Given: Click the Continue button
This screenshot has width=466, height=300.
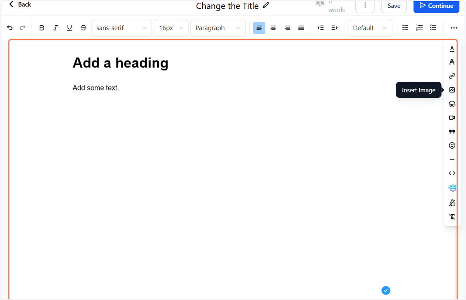Looking at the screenshot, I should [x=436, y=5].
